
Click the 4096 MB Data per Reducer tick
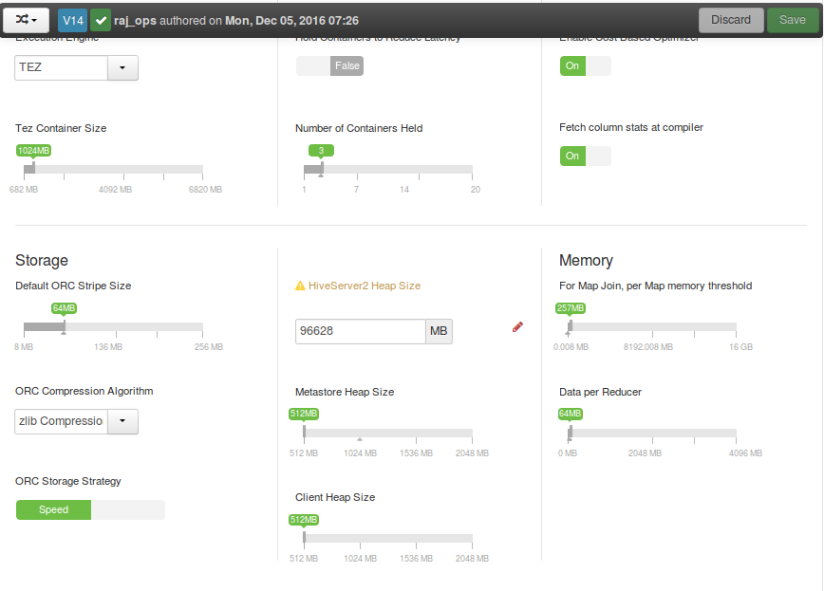[745, 453]
